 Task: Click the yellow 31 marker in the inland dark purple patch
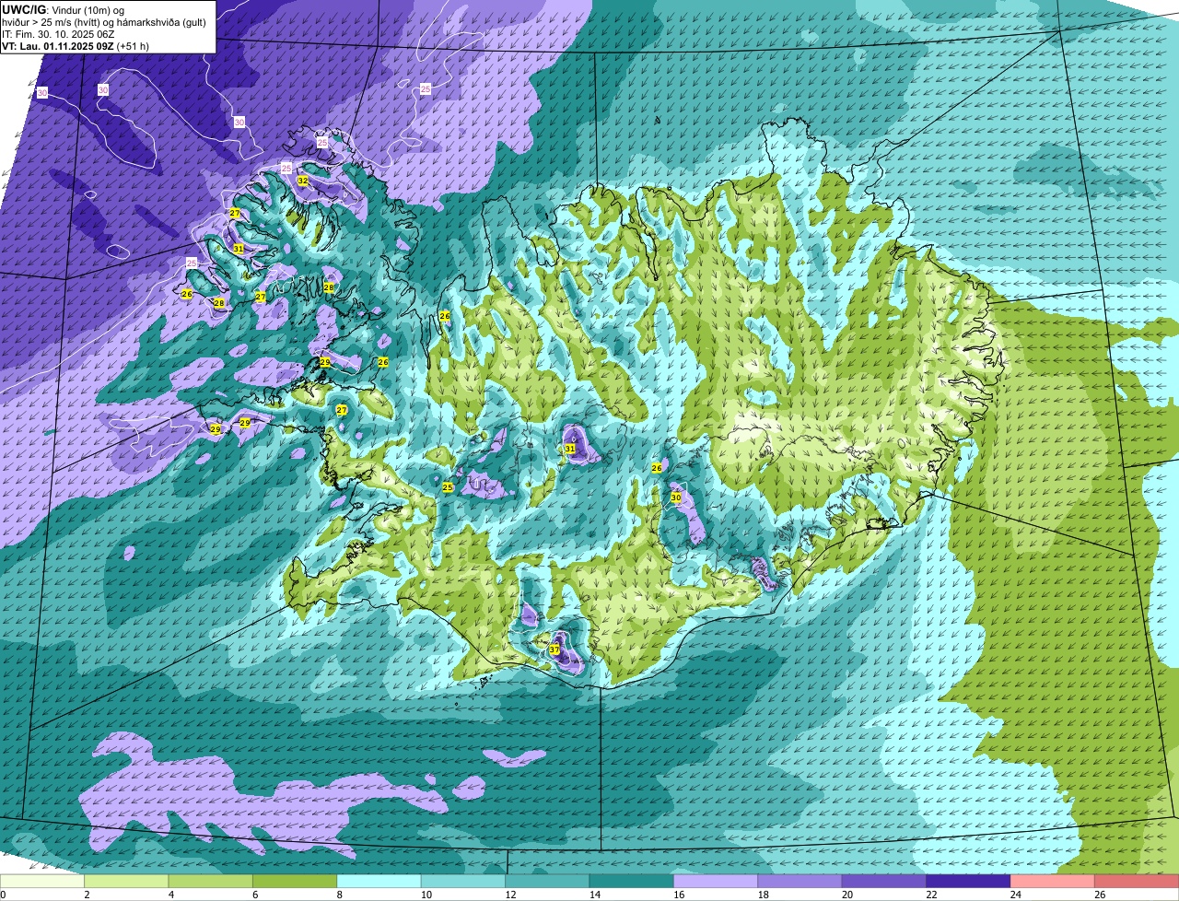pyautogui.click(x=570, y=449)
